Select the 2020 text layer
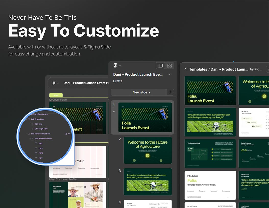Screen dimensions: 269x208 [40, 153]
